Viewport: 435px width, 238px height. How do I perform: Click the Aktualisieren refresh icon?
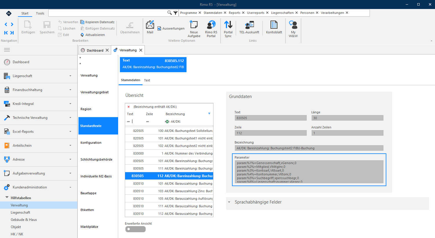coord(82,35)
